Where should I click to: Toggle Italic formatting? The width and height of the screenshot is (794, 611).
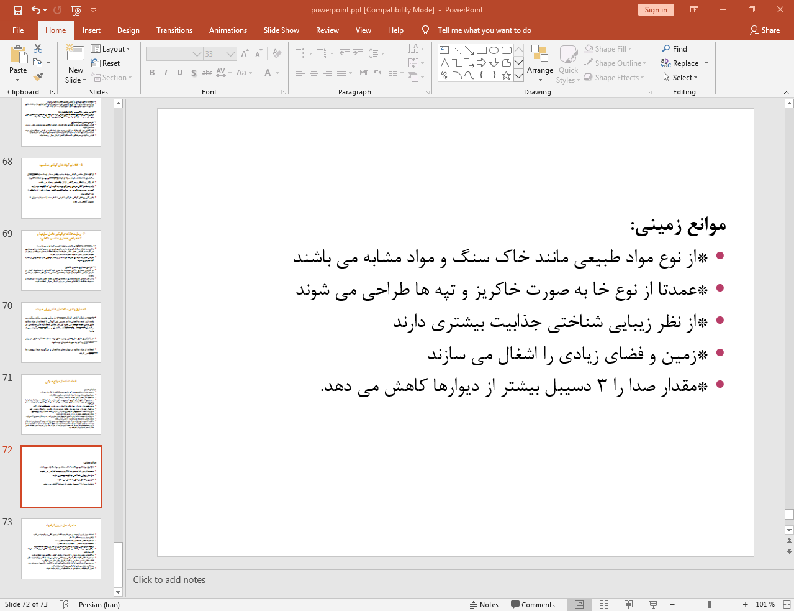click(x=166, y=73)
